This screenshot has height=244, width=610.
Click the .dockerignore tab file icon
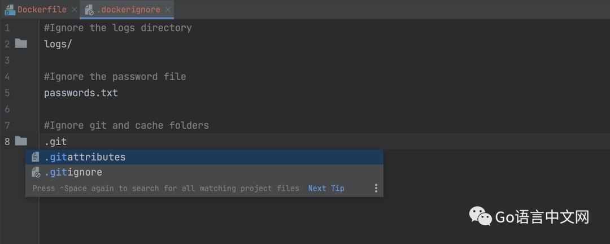click(x=89, y=10)
